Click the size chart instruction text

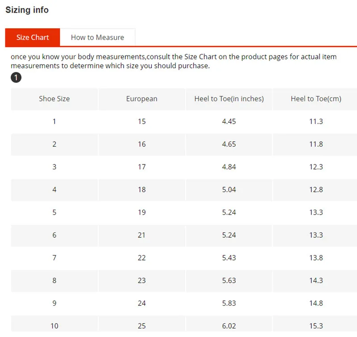pyautogui.click(x=174, y=61)
